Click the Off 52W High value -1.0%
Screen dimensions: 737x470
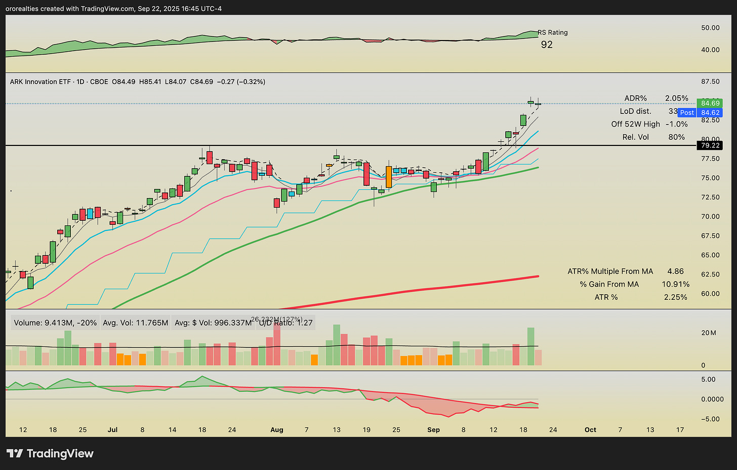pos(677,124)
